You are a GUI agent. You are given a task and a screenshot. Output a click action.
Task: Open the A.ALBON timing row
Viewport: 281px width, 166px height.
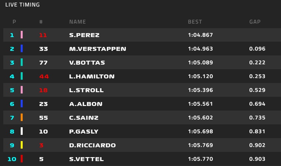pos(142,104)
